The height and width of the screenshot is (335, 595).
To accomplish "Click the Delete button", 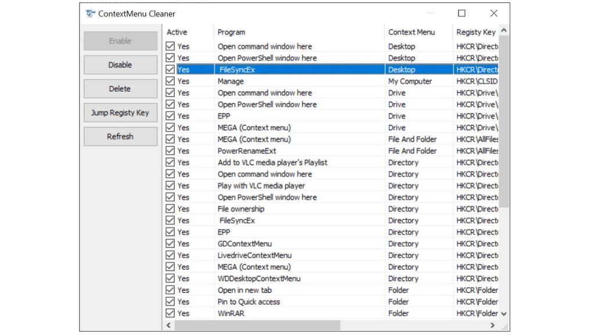I will click(120, 88).
